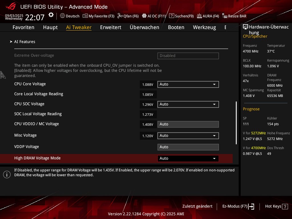The image size is (292, 219).
Task: Click the 1.120V Misc voltage value
Action: click(148, 136)
